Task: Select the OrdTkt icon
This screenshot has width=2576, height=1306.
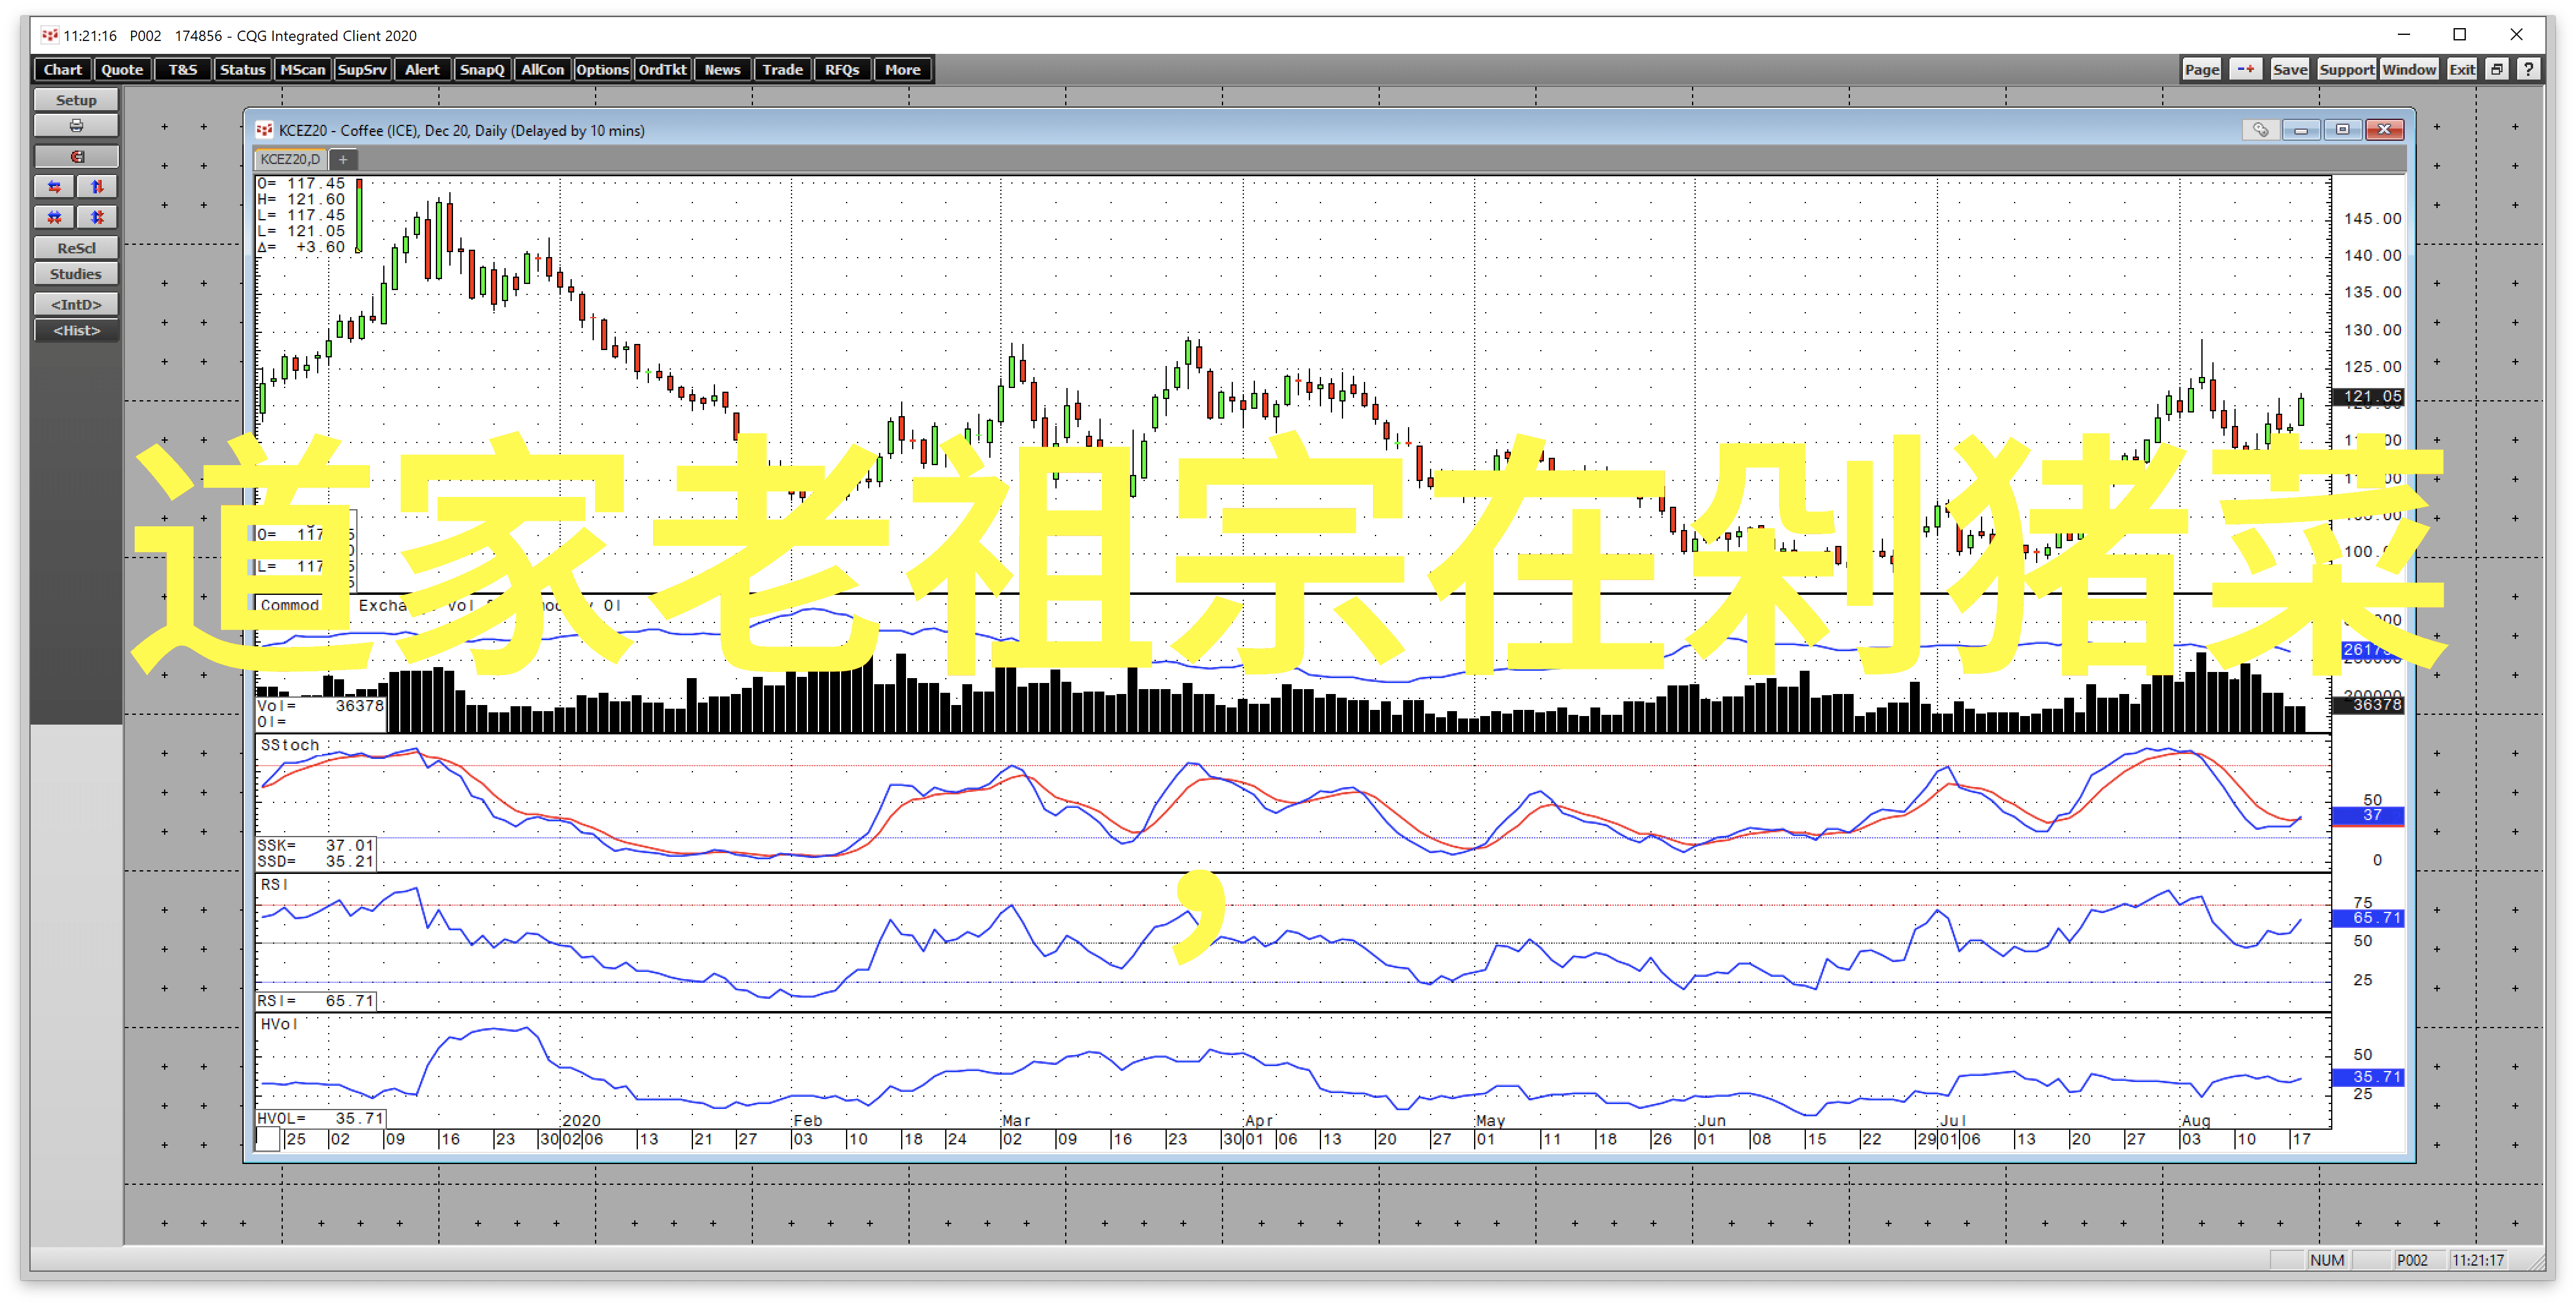Action: 662,70
